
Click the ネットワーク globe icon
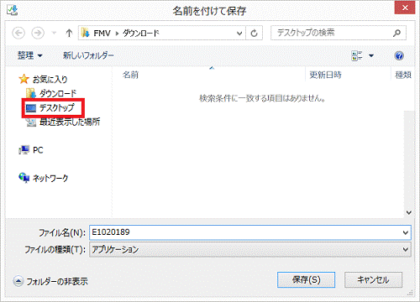click(24, 178)
